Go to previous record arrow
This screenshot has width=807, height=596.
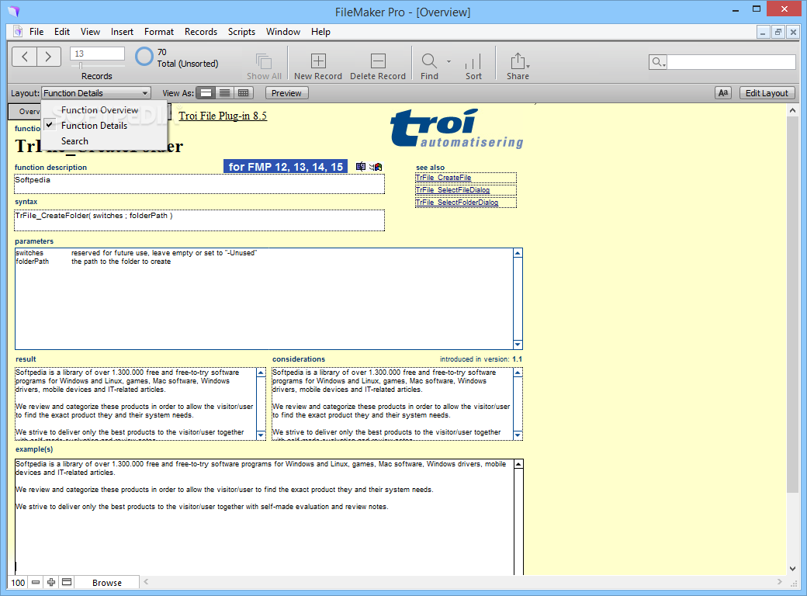(x=25, y=57)
